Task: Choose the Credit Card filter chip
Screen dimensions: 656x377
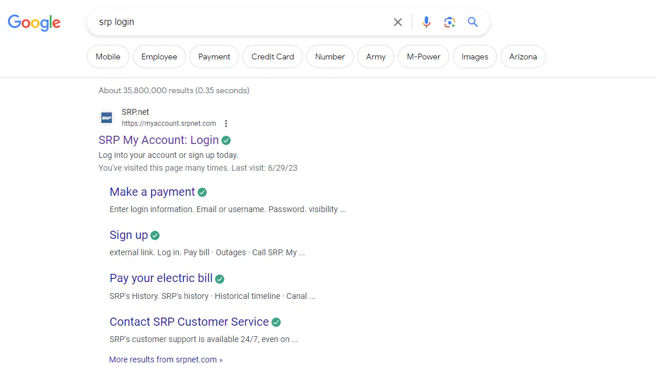Action: 273,57
